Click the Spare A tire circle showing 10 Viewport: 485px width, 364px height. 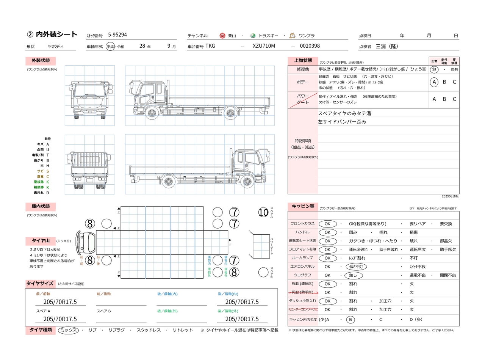263,213
